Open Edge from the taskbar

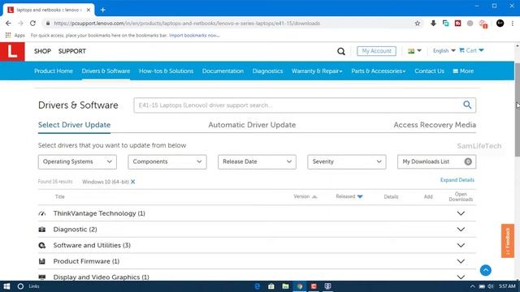(x=257, y=286)
